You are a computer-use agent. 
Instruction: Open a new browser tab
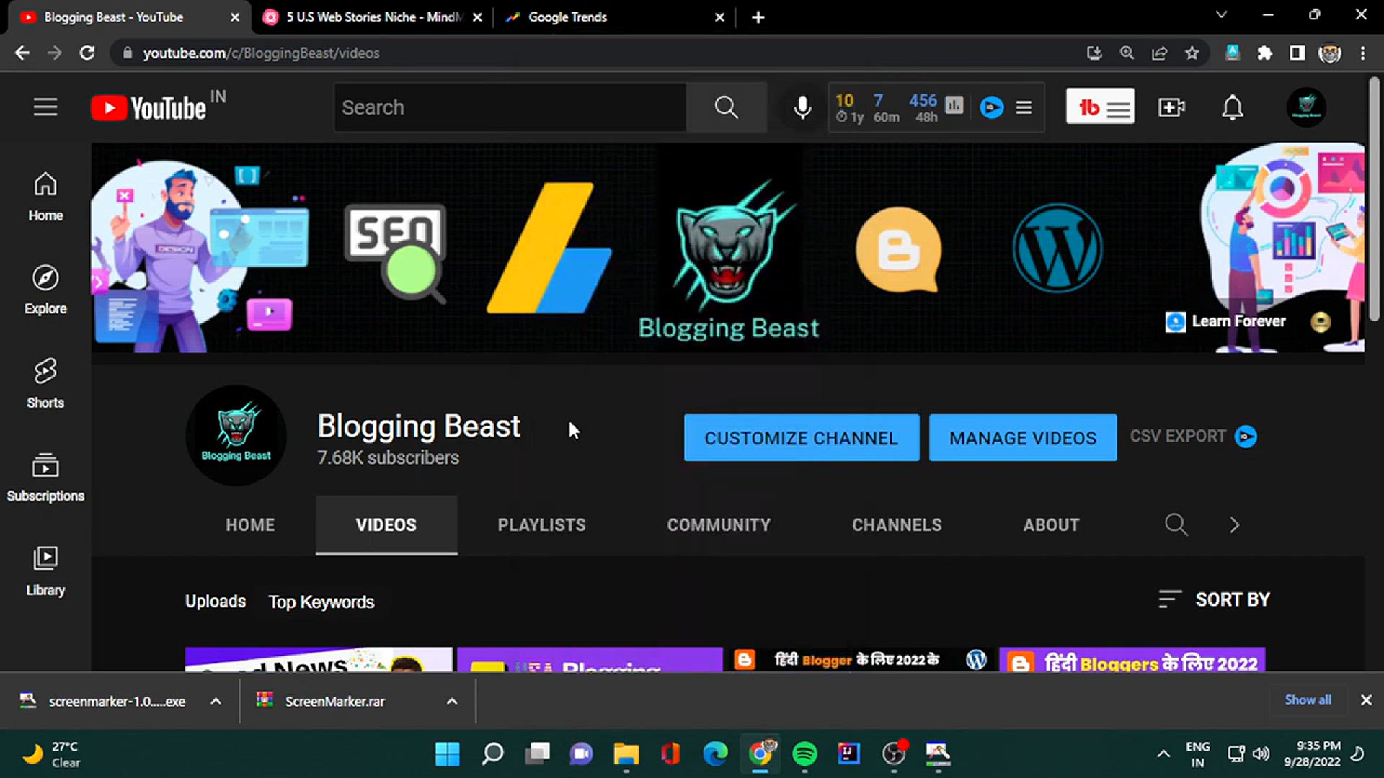point(758,17)
